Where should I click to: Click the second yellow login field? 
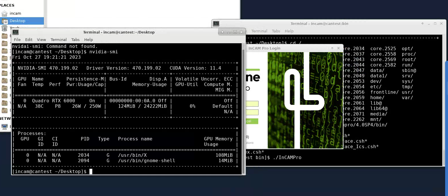pyautogui.click(x=252, y=112)
